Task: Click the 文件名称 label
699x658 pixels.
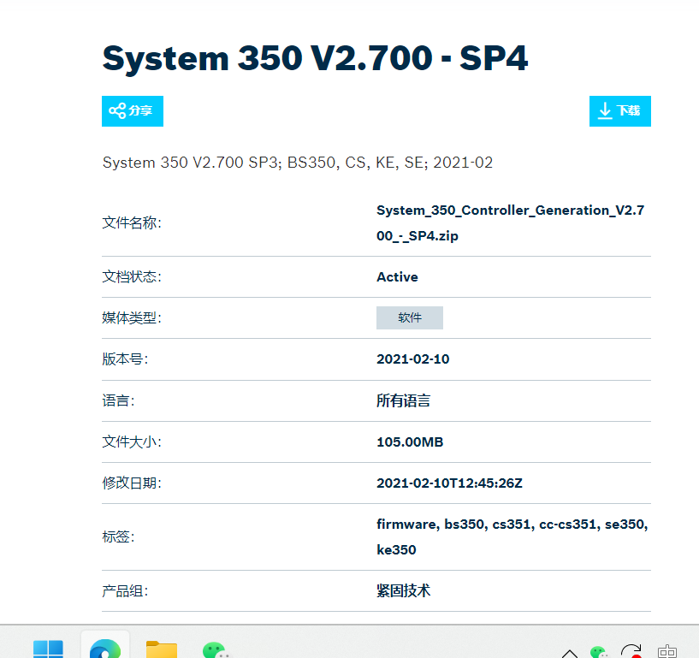Action: point(132,222)
